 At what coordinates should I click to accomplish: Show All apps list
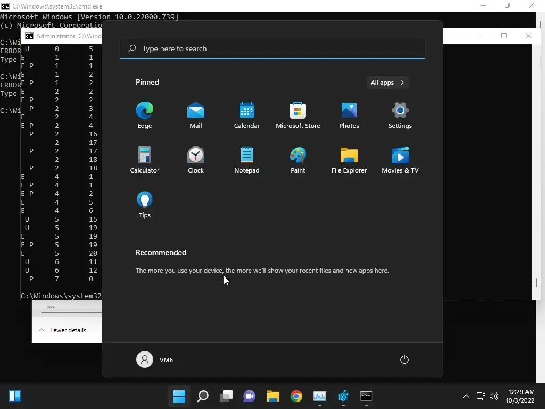[387, 83]
